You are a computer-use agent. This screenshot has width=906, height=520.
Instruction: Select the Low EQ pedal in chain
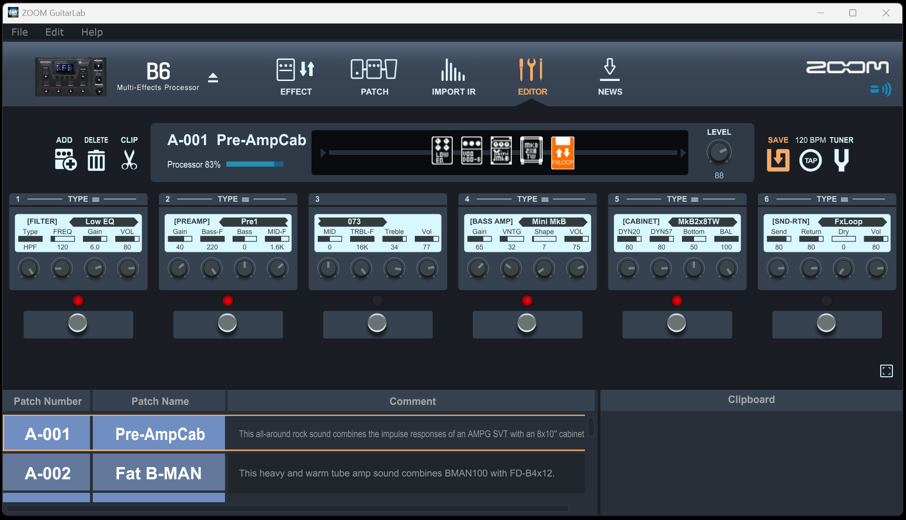click(x=442, y=151)
